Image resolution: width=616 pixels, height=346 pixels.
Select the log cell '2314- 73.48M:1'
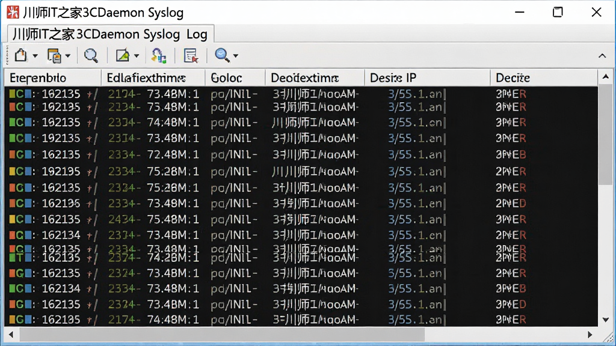click(x=153, y=138)
